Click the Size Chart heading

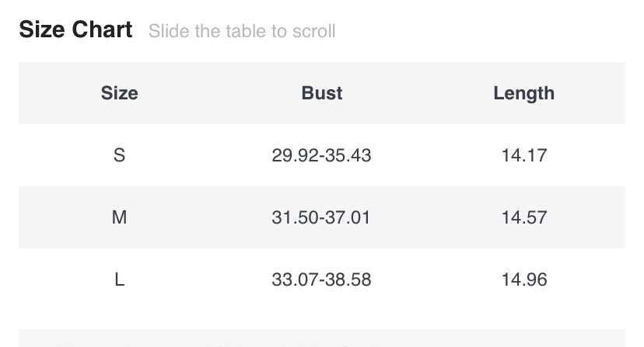click(75, 30)
